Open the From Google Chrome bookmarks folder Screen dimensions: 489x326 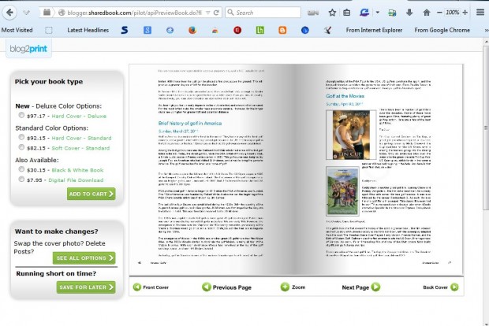tap(442, 30)
